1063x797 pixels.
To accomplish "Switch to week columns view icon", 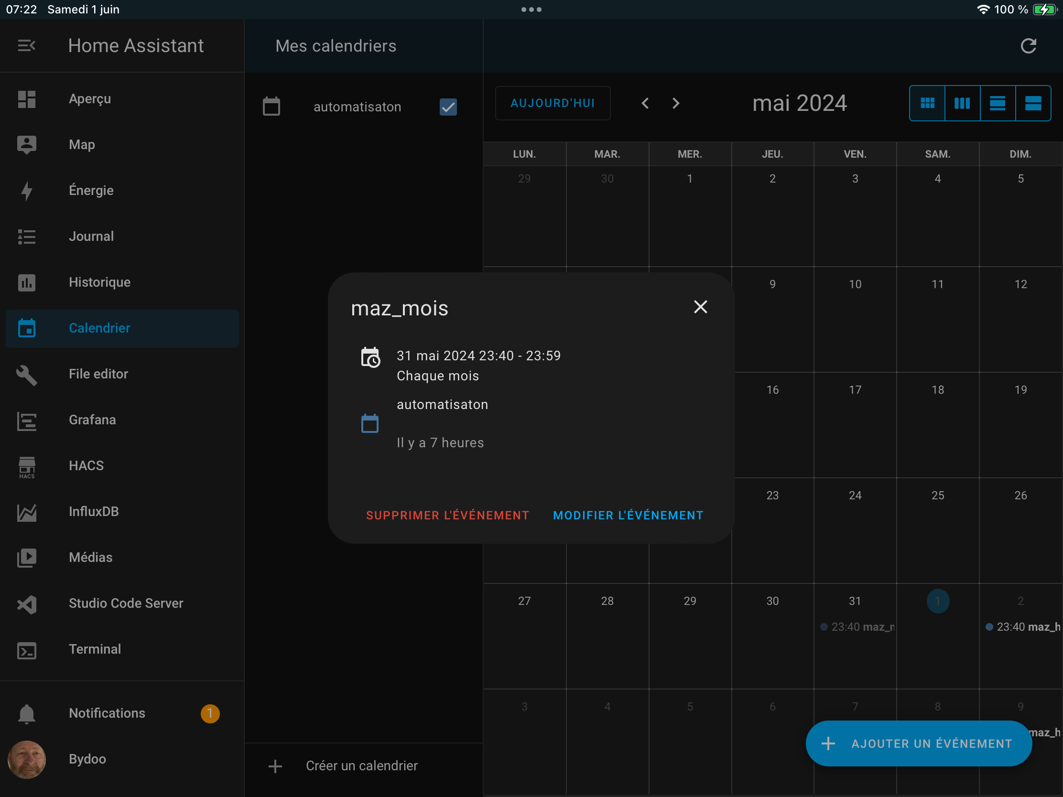I will (x=962, y=103).
